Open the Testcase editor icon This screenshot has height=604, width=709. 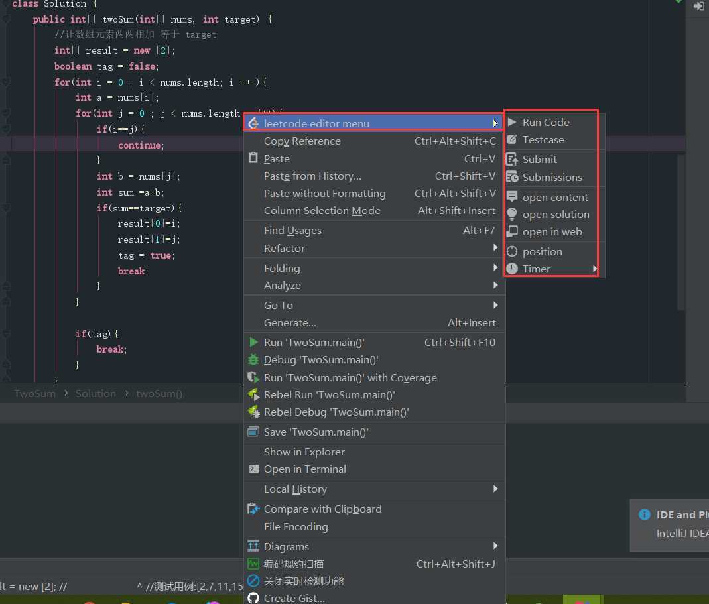(x=512, y=139)
